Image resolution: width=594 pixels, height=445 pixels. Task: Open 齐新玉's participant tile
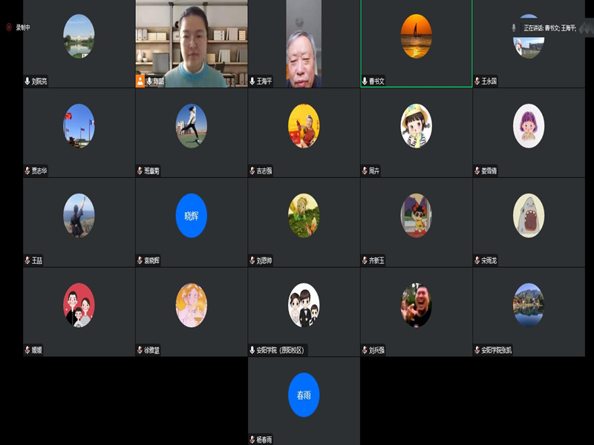[x=414, y=220]
